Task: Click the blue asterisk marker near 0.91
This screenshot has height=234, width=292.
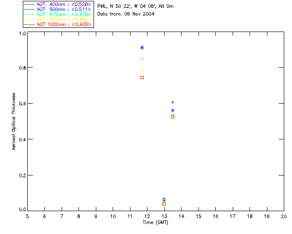Action: click(142, 48)
